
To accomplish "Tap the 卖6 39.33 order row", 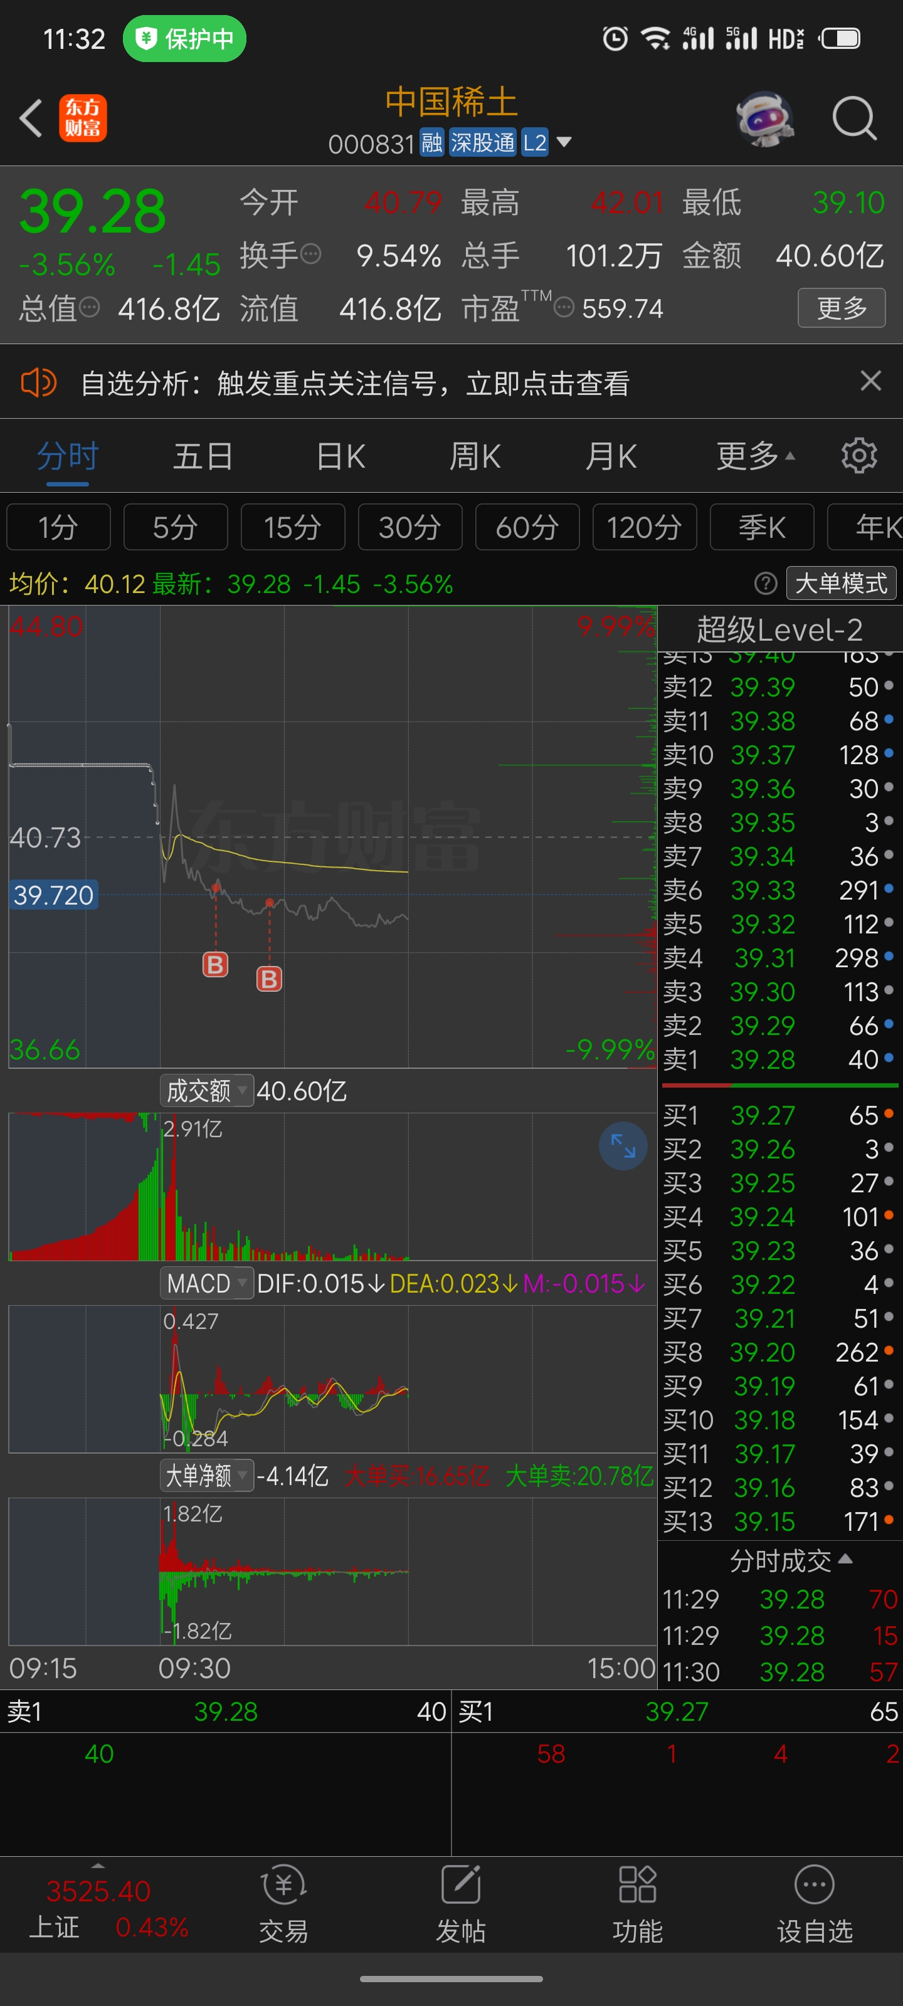I will click(x=780, y=890).
